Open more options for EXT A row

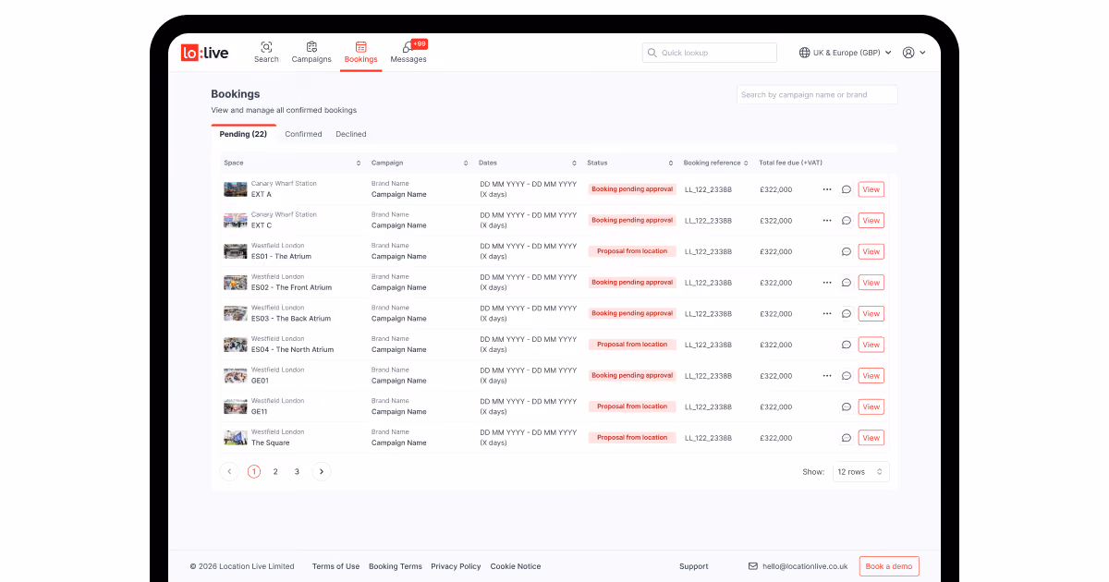(x=827, y=189)
